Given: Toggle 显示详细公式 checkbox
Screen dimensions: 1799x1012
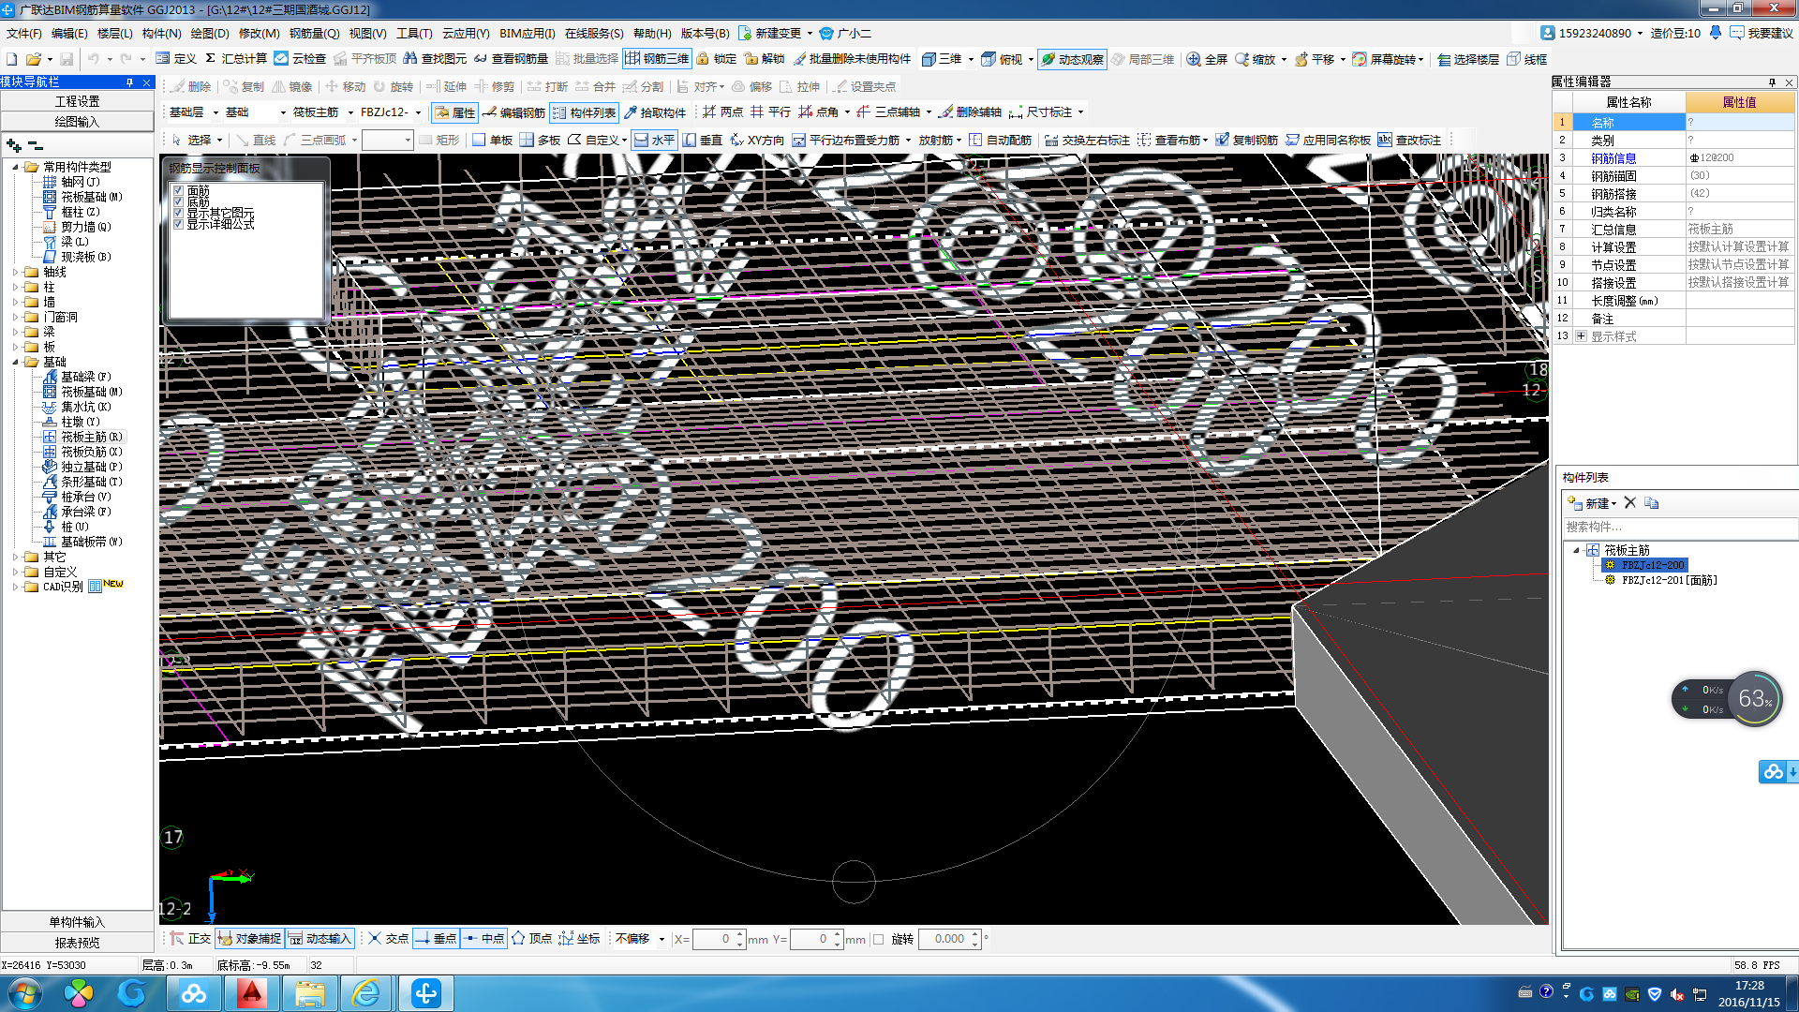Looking at the screenshot, I should point(178,224).
